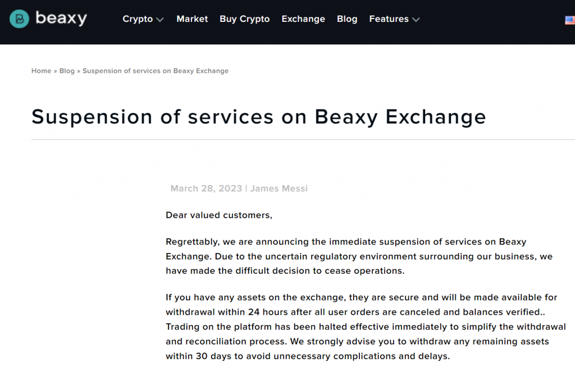
Task: Follow the Blog breadcrumb link
Action: tap(67, 71)
